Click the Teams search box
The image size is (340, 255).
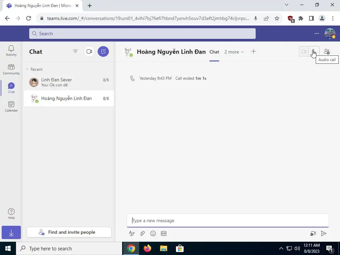pos(142,34)
